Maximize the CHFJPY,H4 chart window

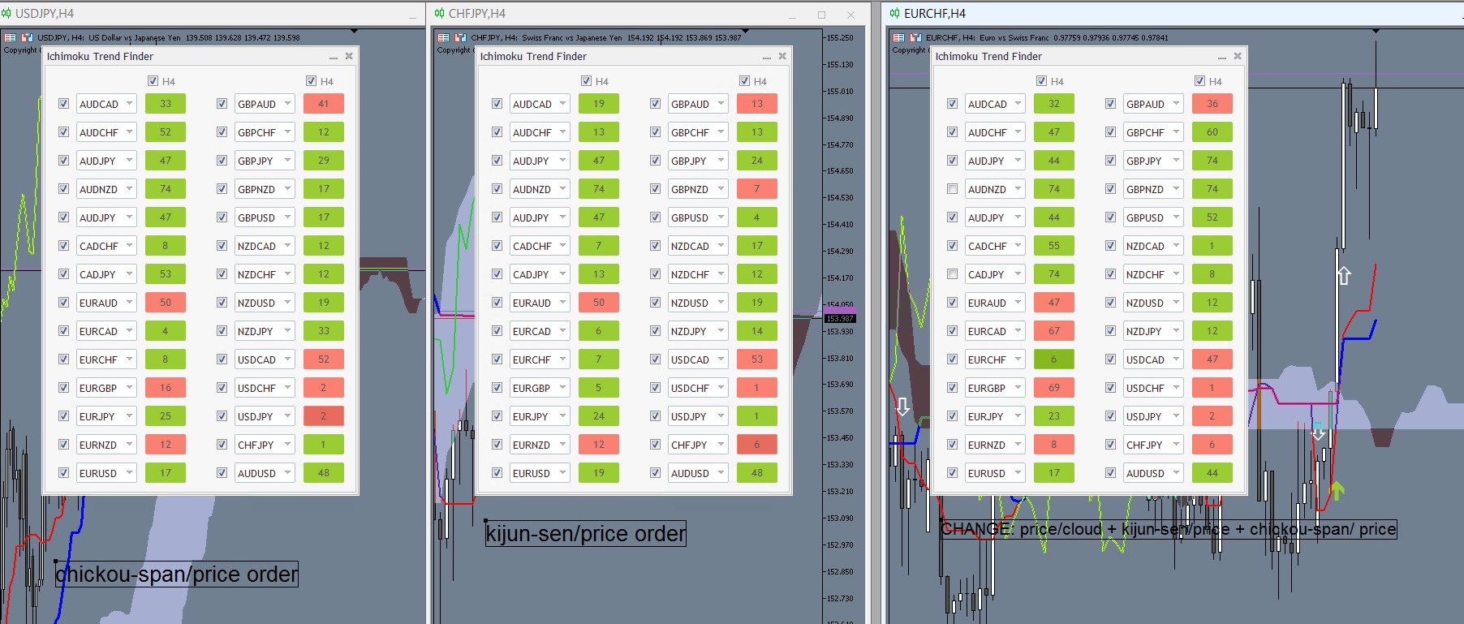[821, 15]
